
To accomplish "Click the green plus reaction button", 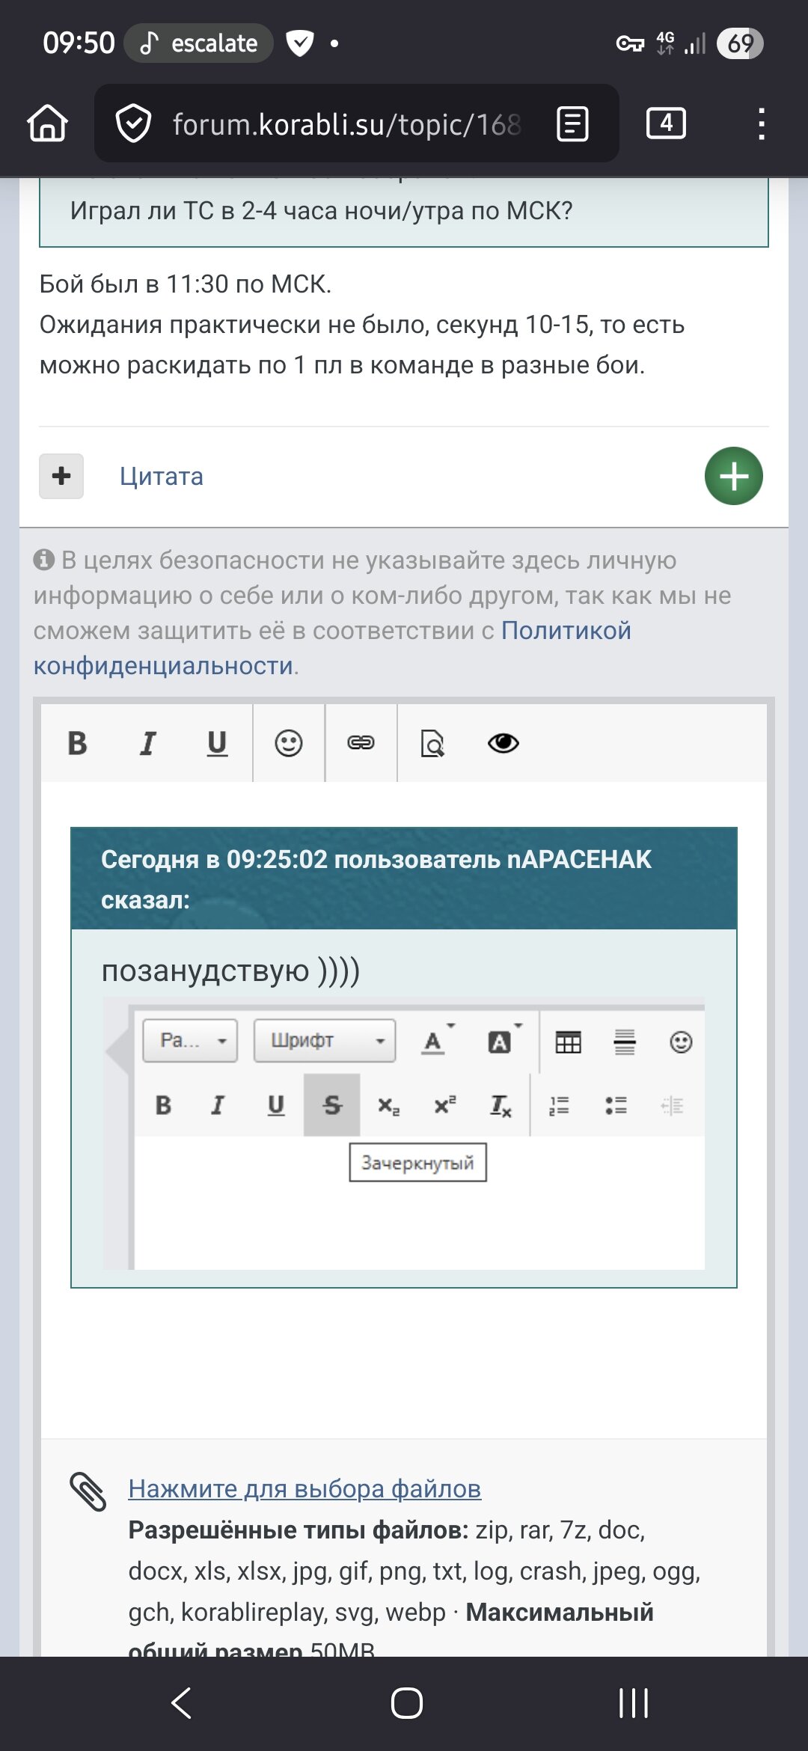I will coord(733,476).
